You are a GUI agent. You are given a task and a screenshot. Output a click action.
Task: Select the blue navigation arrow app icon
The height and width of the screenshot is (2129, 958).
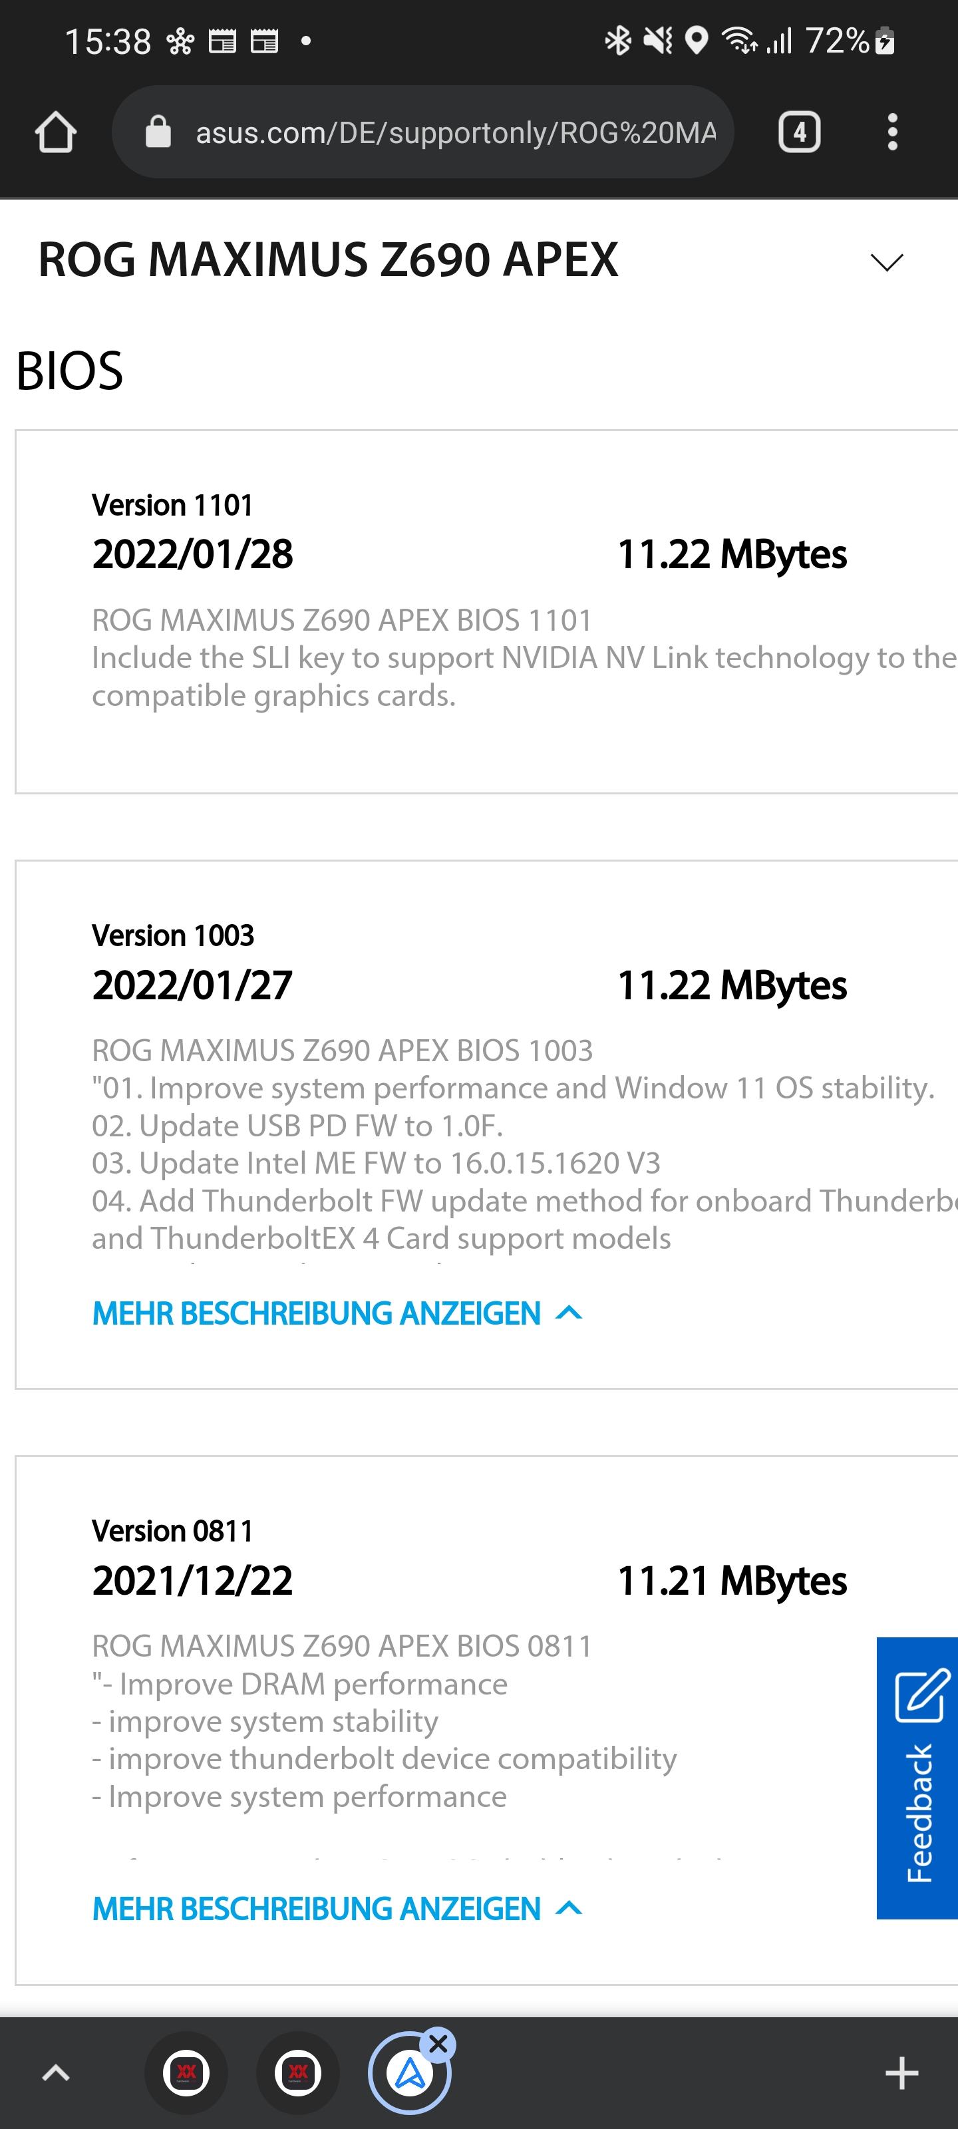click(410, 2073)
